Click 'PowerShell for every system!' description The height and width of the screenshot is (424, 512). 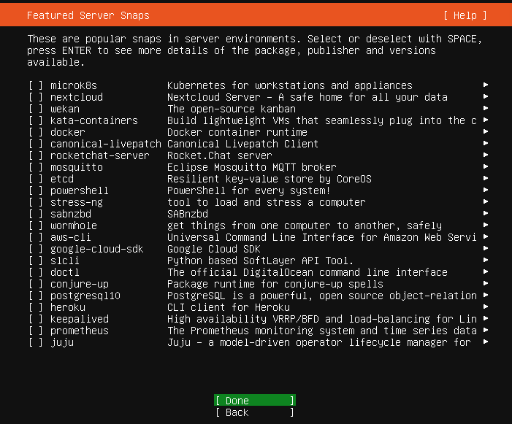249,190
